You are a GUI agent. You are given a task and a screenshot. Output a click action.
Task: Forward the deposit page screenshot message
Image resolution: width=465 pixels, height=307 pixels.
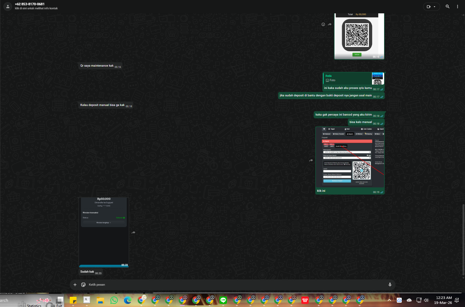(x=311, y=160)
